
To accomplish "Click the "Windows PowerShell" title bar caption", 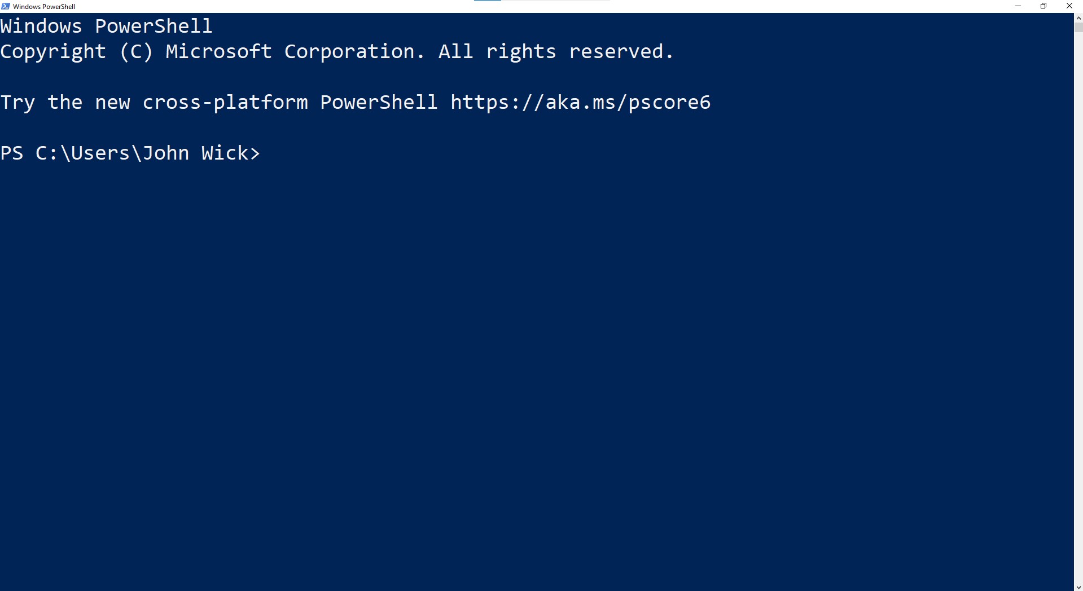I will coord(44,7).
